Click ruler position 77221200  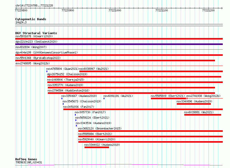[208, 10]
